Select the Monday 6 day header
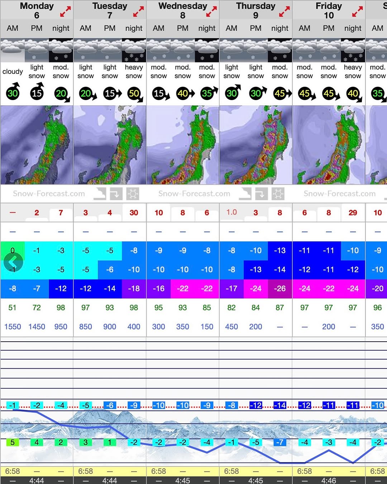 [x=37, y=10]
